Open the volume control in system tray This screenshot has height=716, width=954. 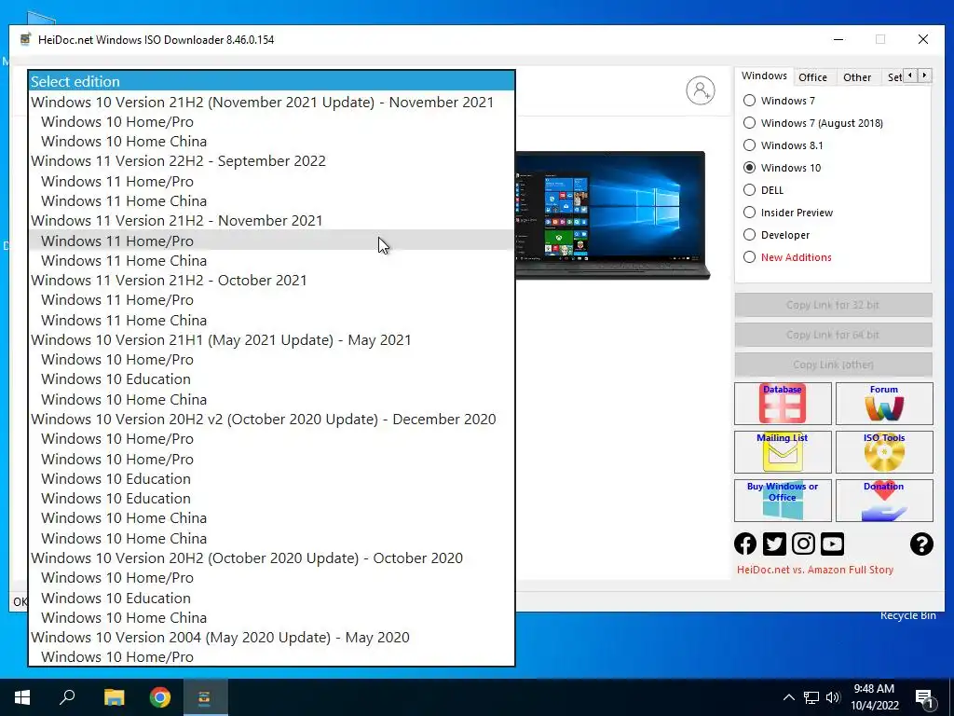coord(833,697)
